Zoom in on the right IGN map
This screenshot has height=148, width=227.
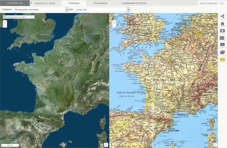coord(114,22)
